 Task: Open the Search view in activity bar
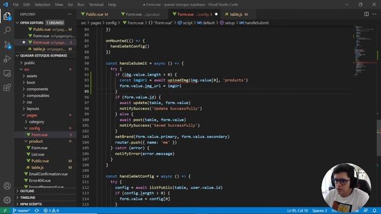pos(7,30)
